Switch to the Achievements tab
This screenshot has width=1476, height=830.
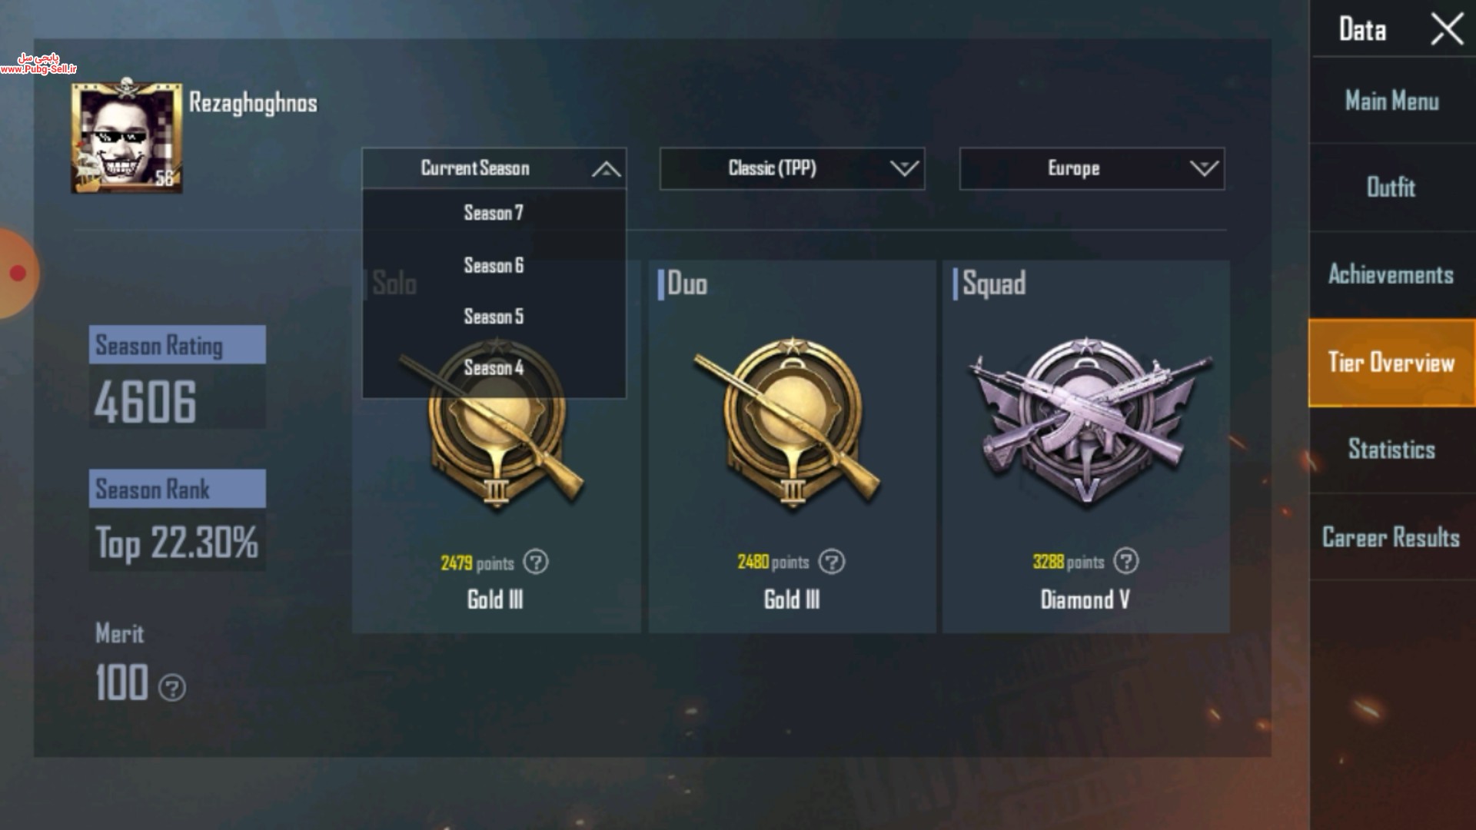click(1392, 274)
